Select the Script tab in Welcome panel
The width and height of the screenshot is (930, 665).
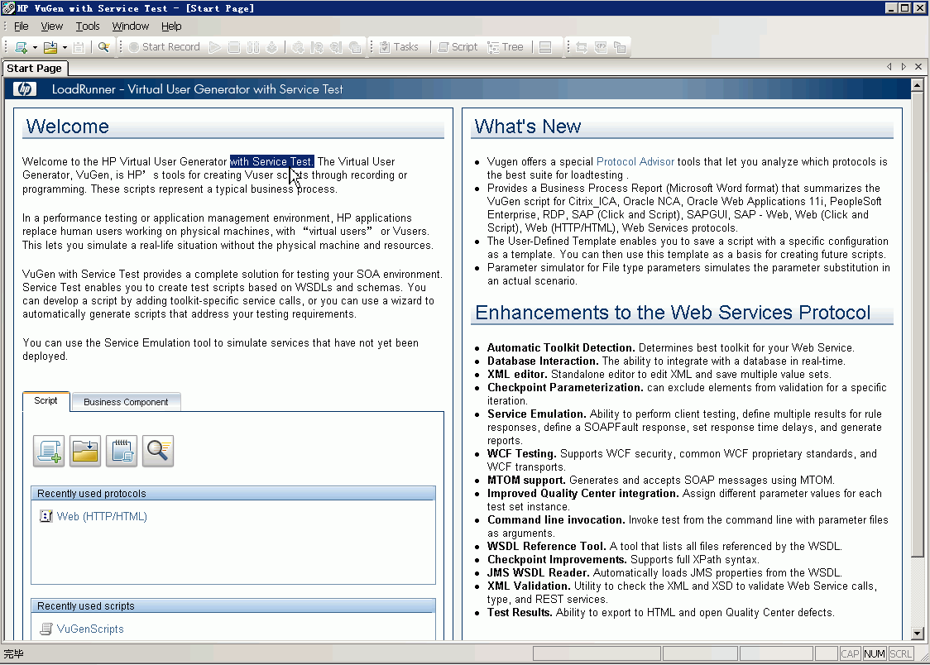tap(46, 400)
